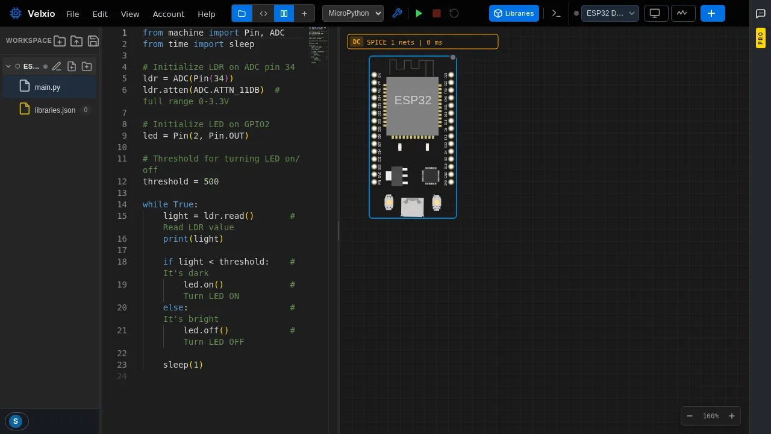771x434 pixels.
Task: Zoom in canvas with the plus button
Action: click(x=732, y=416)
